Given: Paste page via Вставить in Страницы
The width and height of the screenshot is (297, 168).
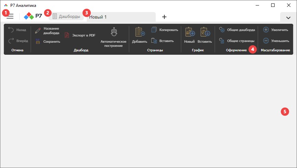Looking at the screenshot, I should pyautogui.click(x=163, y=41).
